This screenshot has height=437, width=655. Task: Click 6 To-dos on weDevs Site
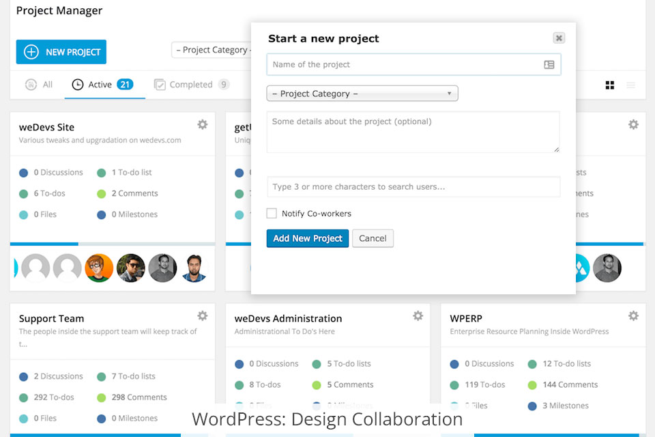[49, 193]
